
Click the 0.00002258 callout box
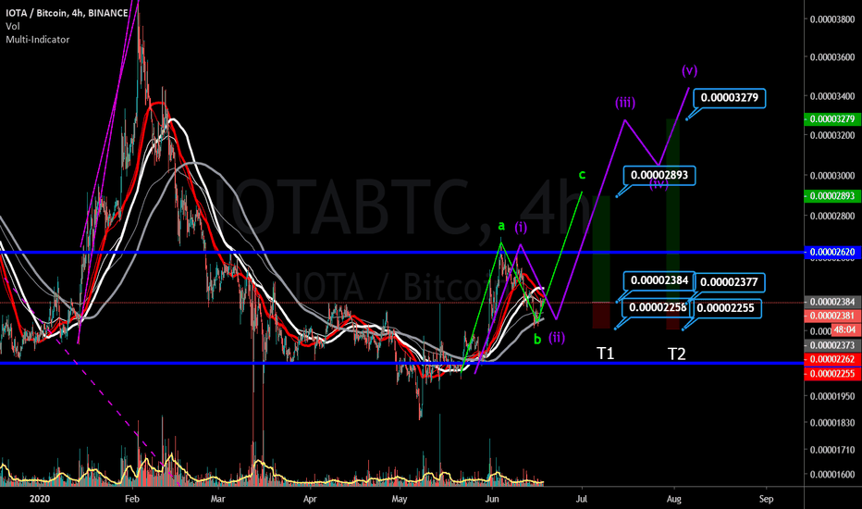(x=656, y=307)
